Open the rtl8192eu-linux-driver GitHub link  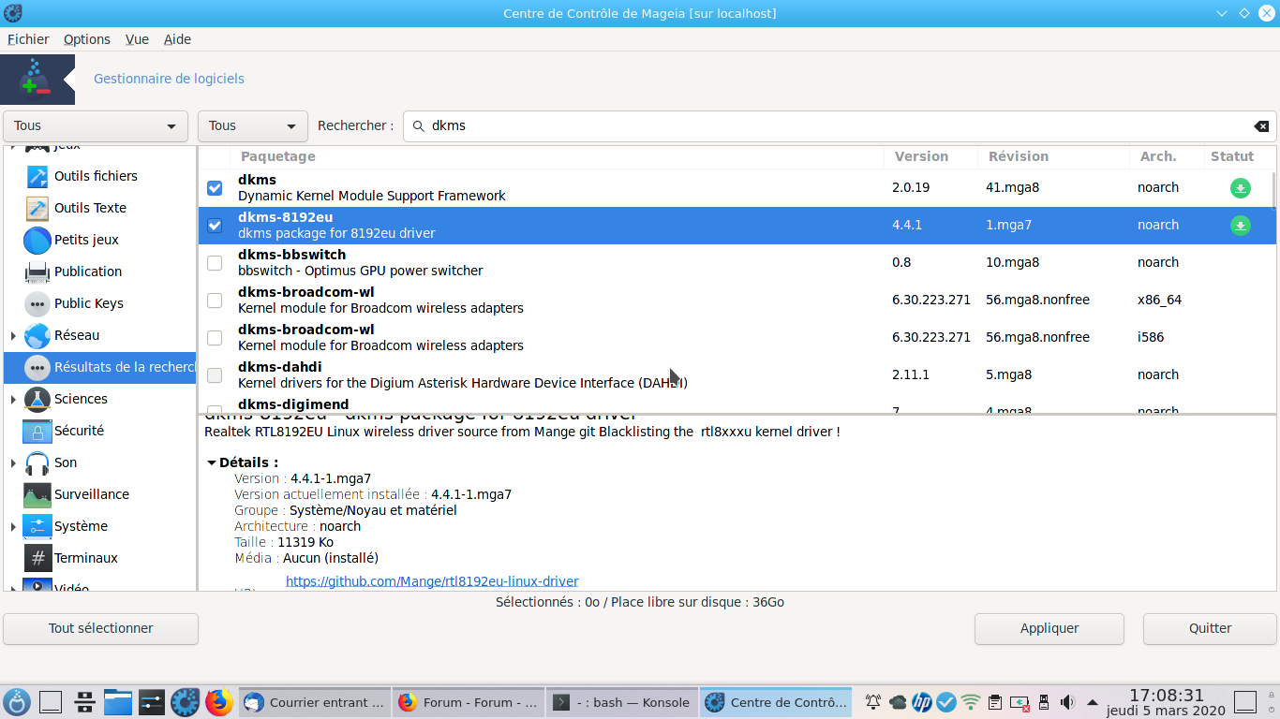point(432,581)
